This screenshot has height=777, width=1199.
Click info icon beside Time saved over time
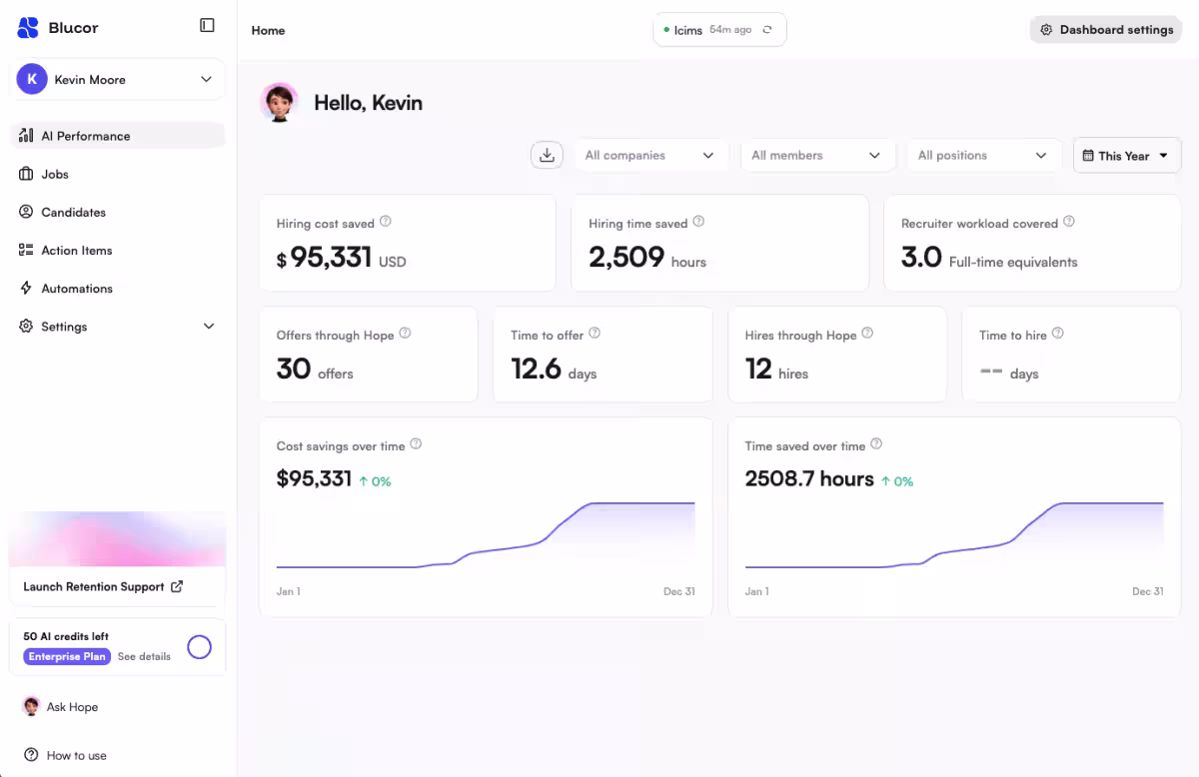click(x=876, y=444)
